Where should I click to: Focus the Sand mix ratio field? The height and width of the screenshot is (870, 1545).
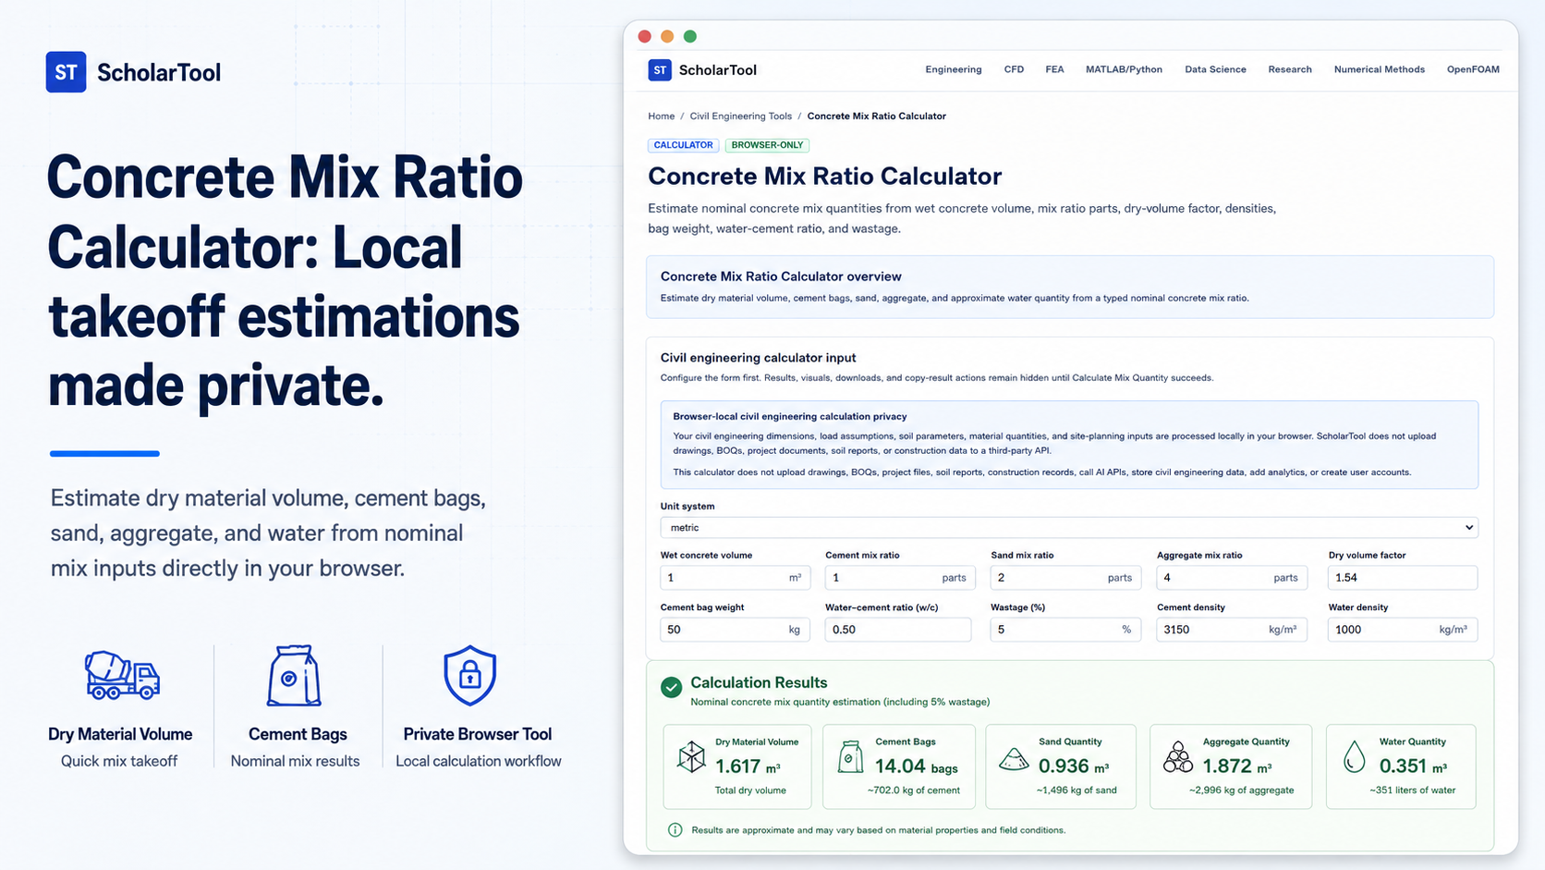pyautogui.click(x=1065, y=578)
